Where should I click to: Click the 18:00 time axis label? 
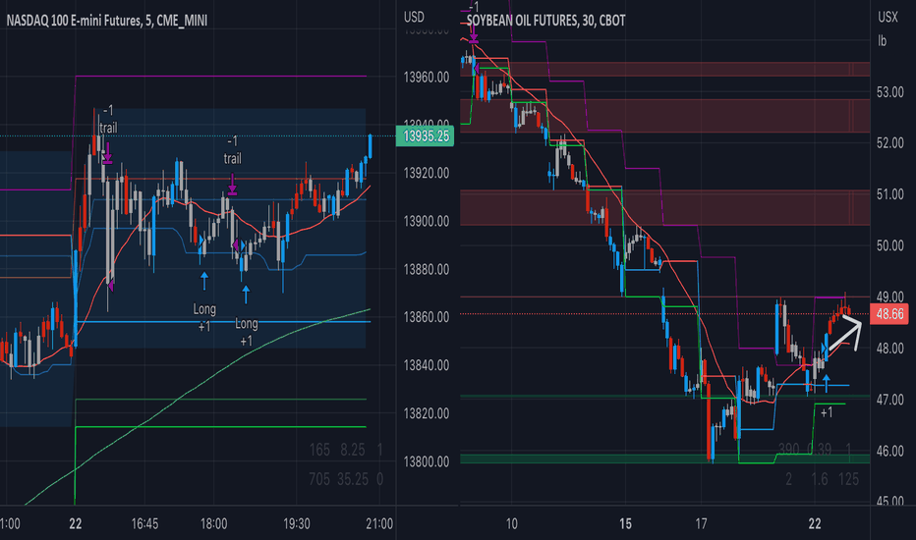(x=214, y=523)
